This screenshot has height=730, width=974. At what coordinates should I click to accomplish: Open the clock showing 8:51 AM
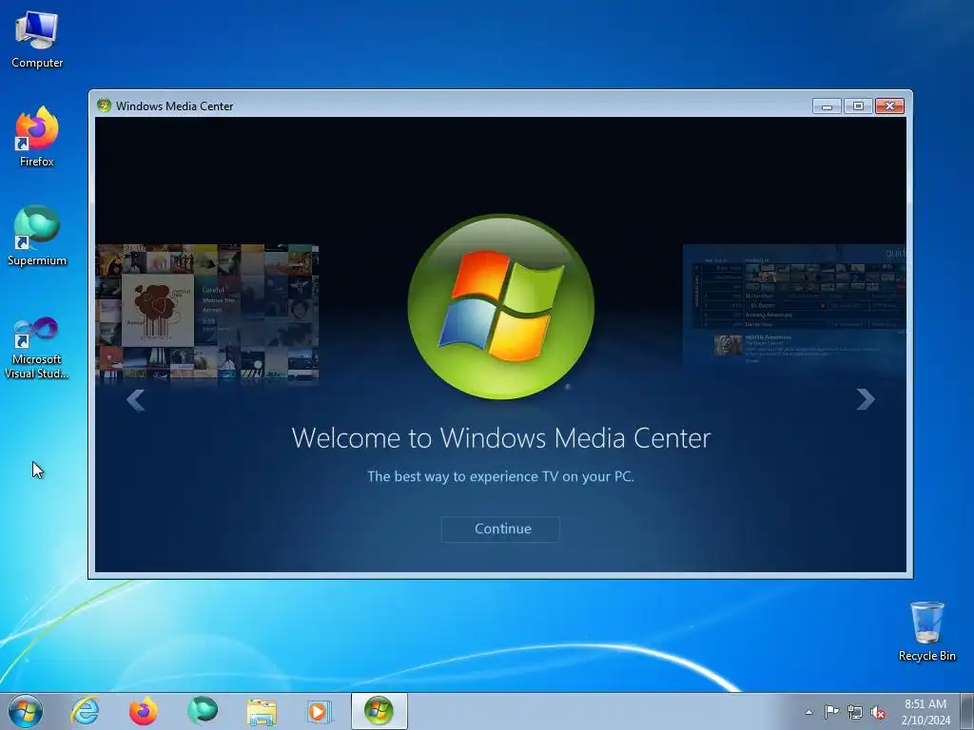pos(925,712)
